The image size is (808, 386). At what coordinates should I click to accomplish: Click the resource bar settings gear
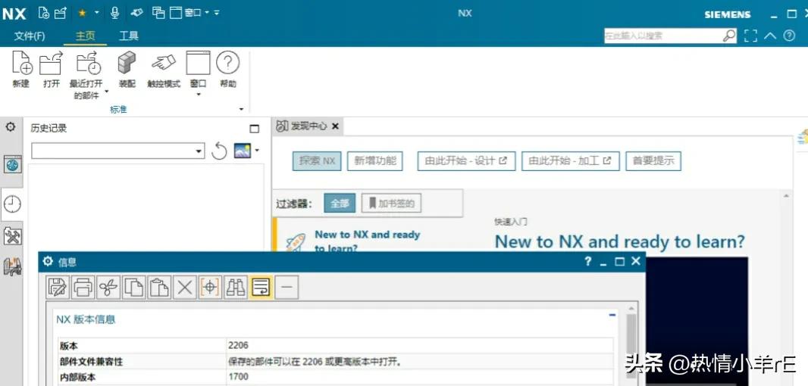tap(11, 126)
